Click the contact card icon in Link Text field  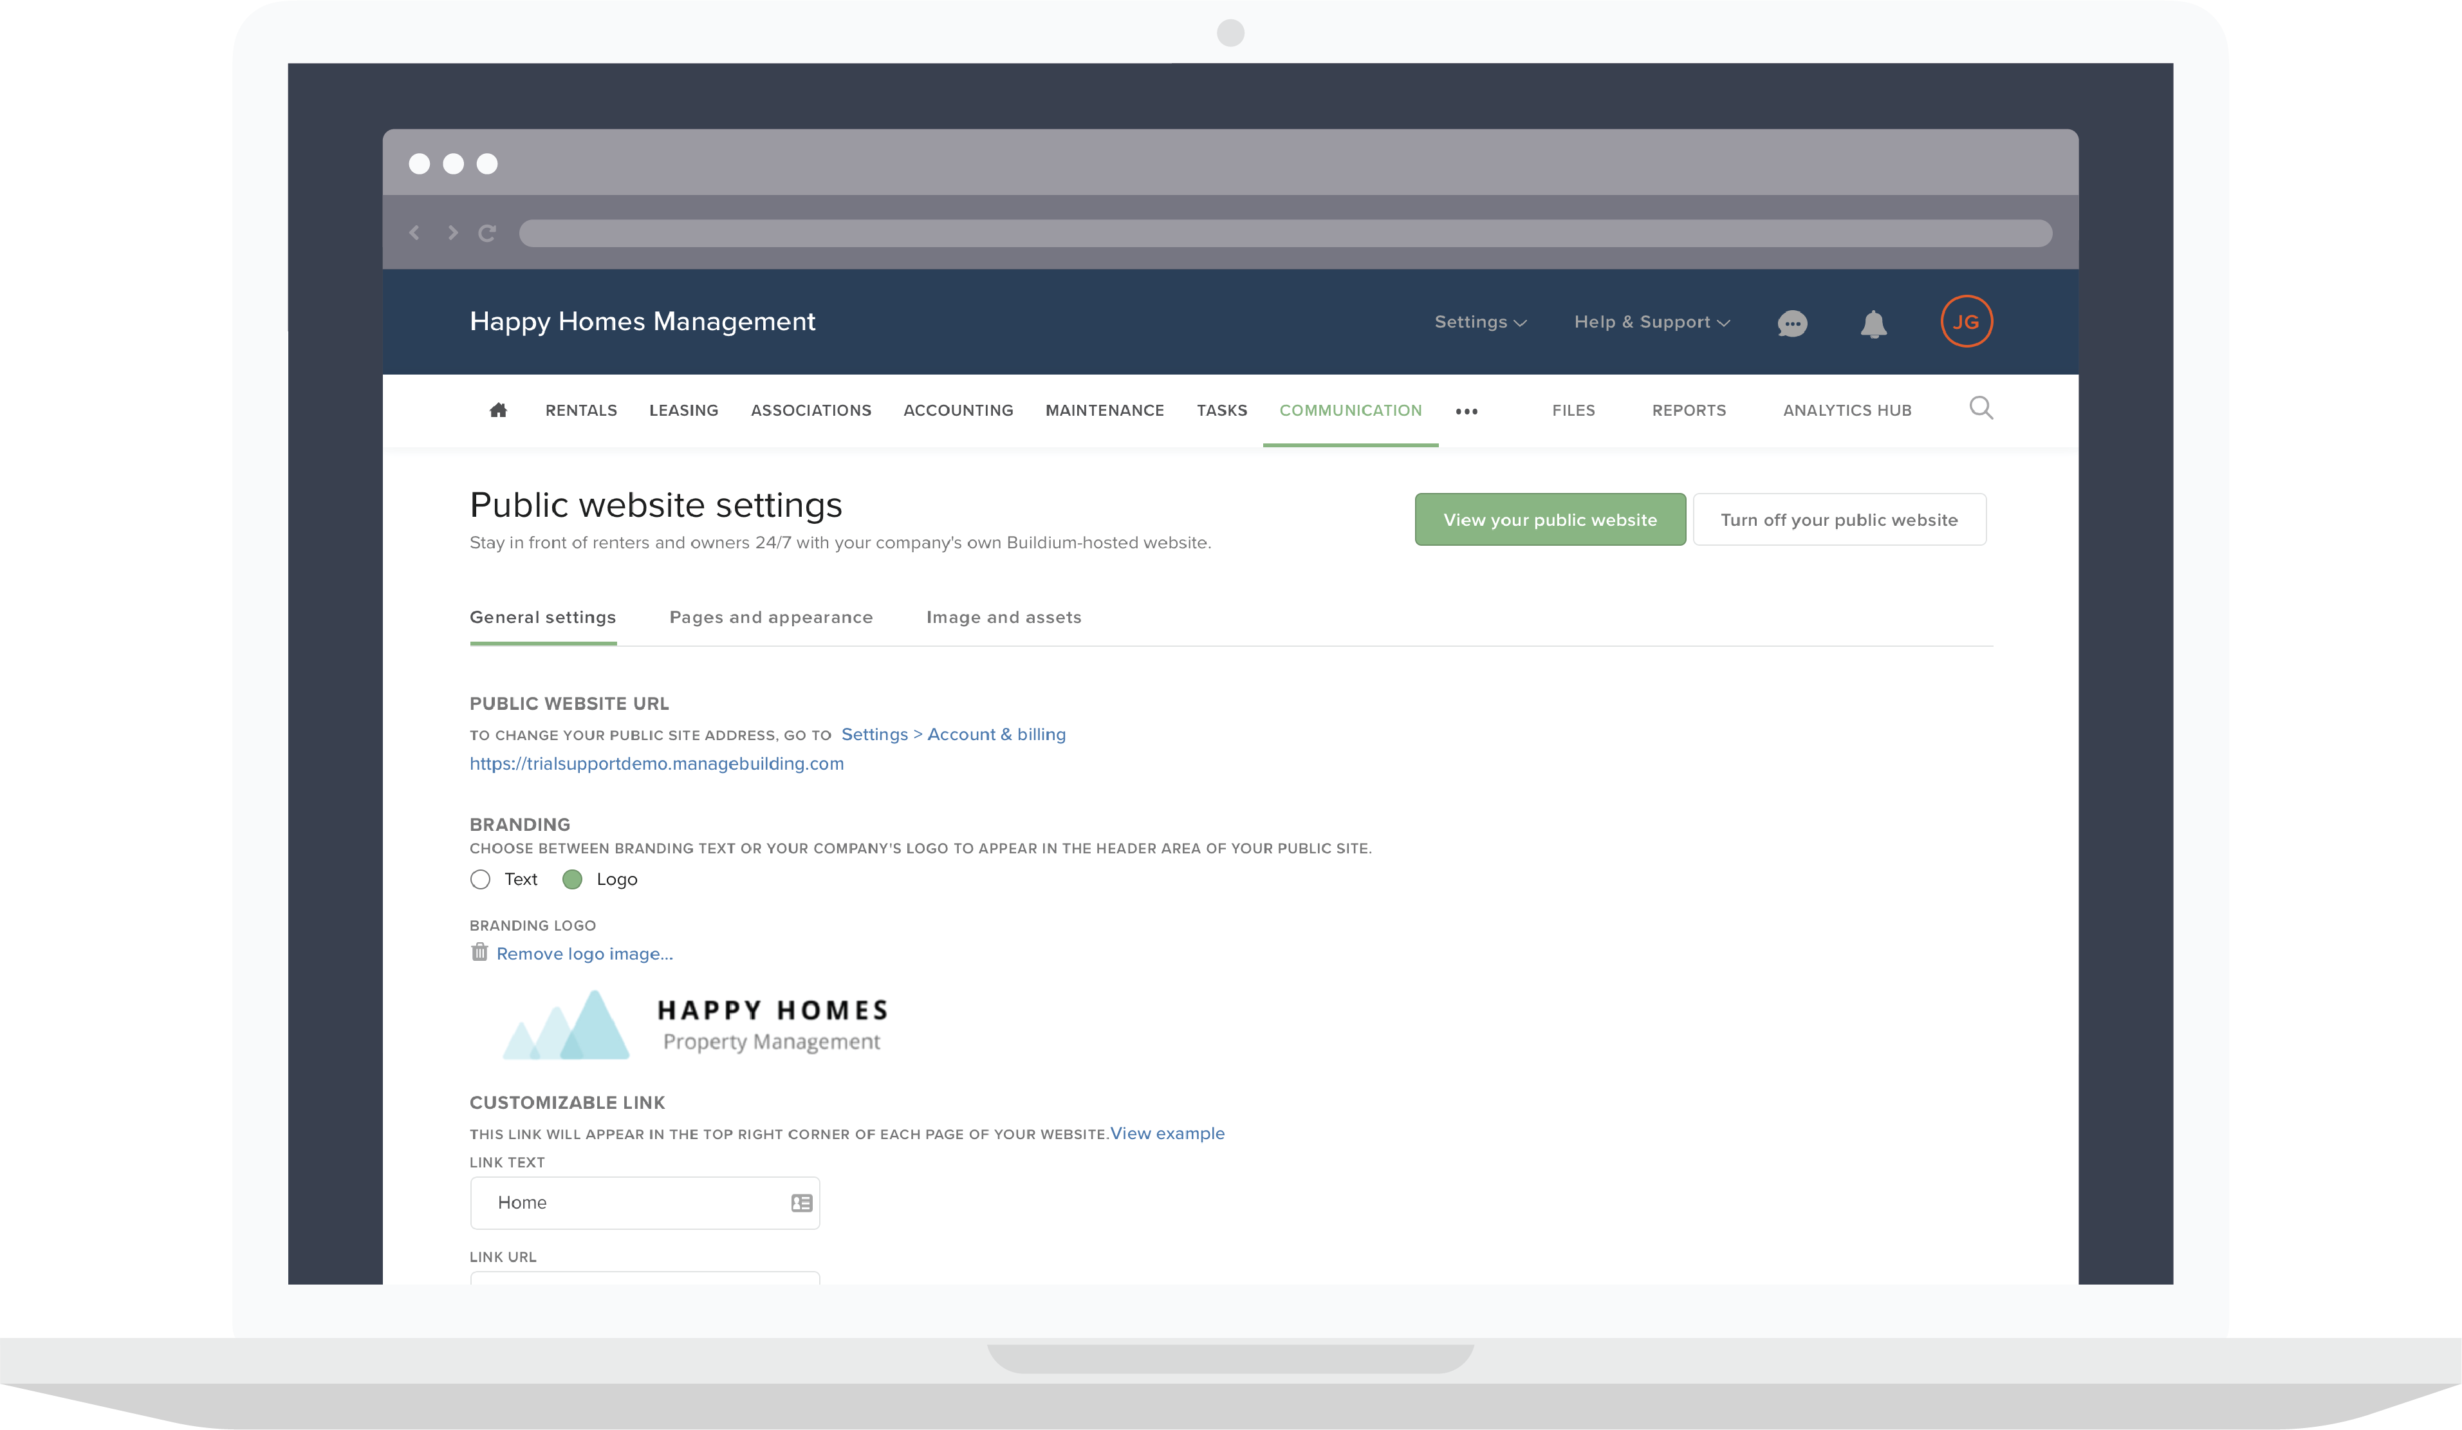(801, 1202)
